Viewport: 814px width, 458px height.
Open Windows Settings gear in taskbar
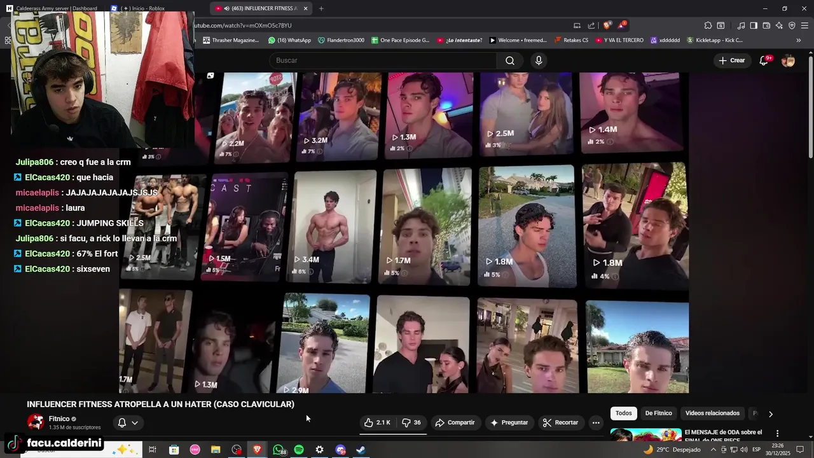[x=319, y=450]
